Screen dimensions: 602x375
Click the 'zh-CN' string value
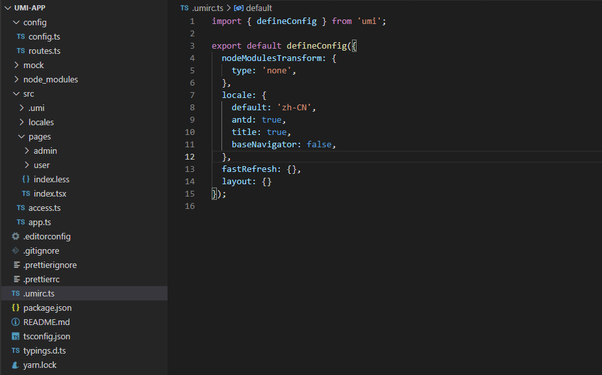tap(294, 108)
